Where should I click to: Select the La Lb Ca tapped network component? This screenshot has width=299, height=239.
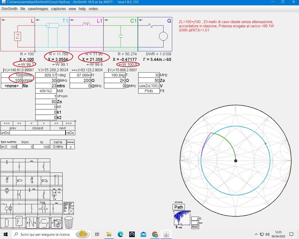click(x=56, y=193)
